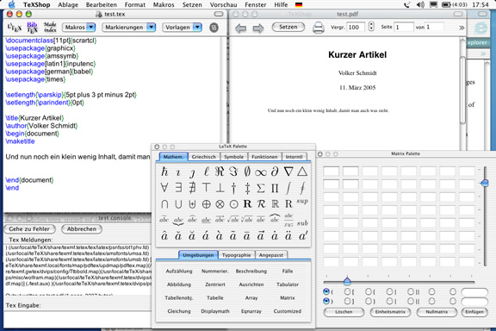The height and width of the screenshot is (331, 496).
Task: Open the Ablage menu
Action: pyautogui.click(x=68, y=5)
